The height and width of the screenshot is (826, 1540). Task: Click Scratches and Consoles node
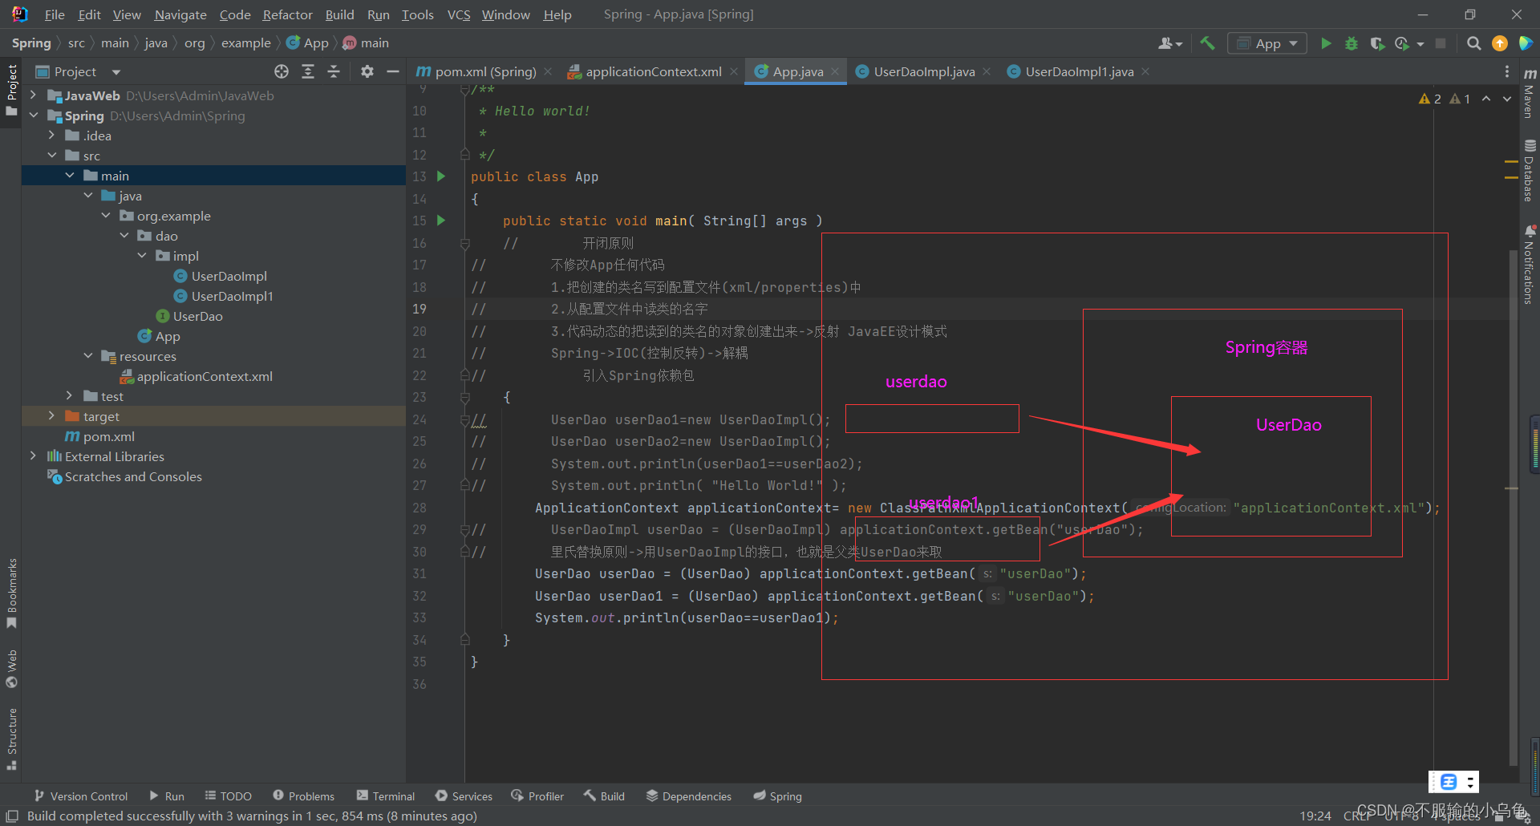(133, 476)
